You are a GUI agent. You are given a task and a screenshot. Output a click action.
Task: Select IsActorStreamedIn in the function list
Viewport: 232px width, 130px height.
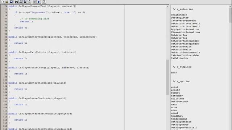[183, 21]
